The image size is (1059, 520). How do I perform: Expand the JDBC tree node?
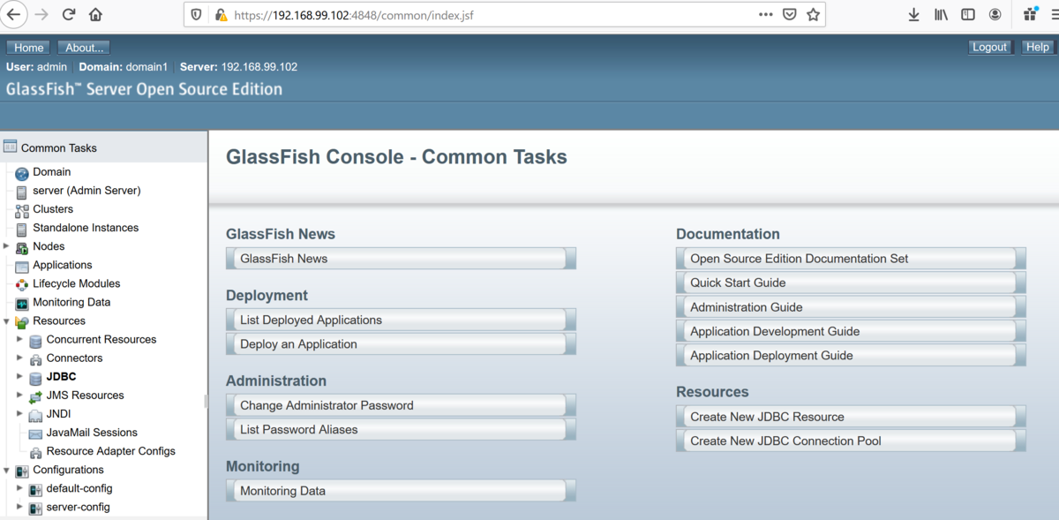point(19,376)
